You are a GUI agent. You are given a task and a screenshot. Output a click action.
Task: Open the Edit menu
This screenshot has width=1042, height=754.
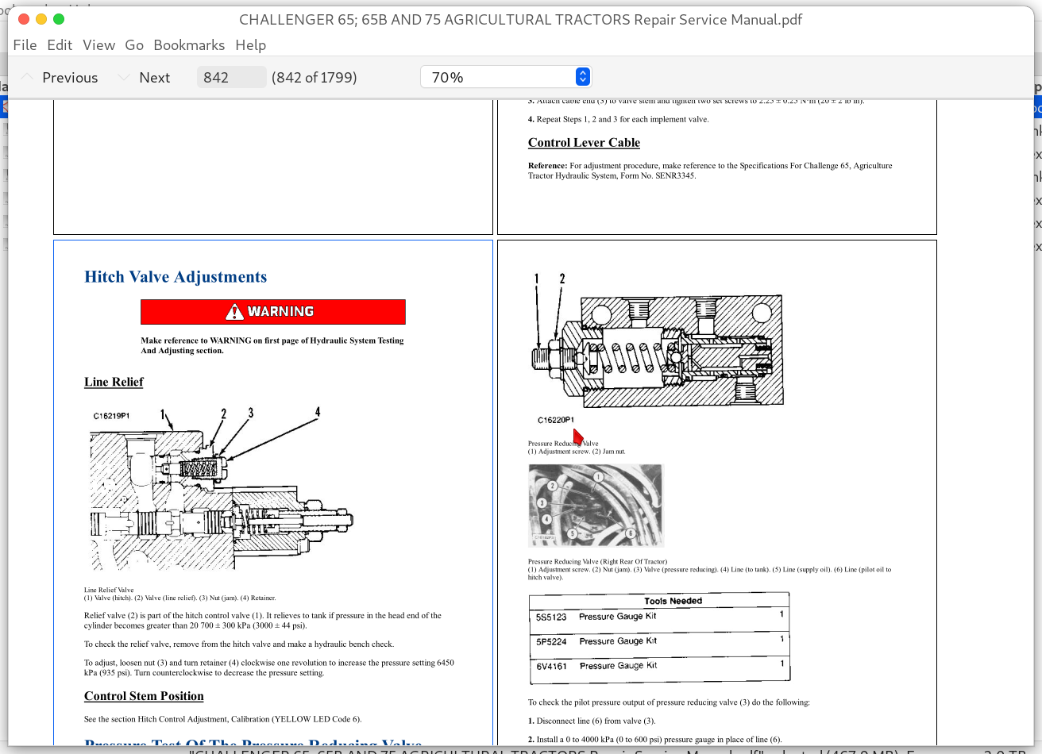[x=60, y=45]
